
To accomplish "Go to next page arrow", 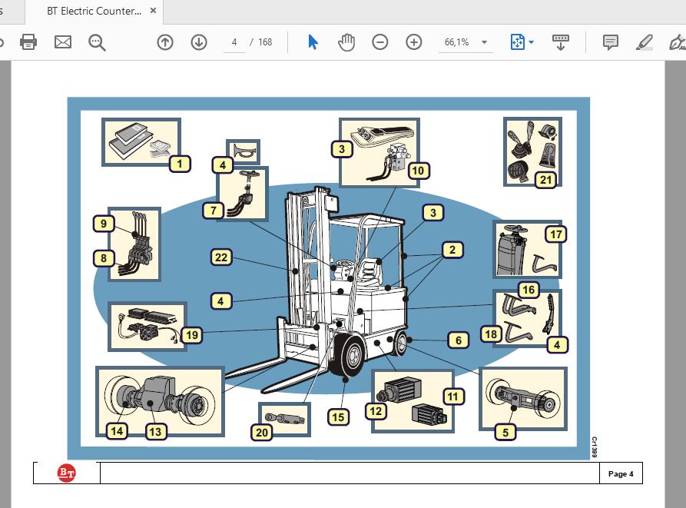I will 199,42.
